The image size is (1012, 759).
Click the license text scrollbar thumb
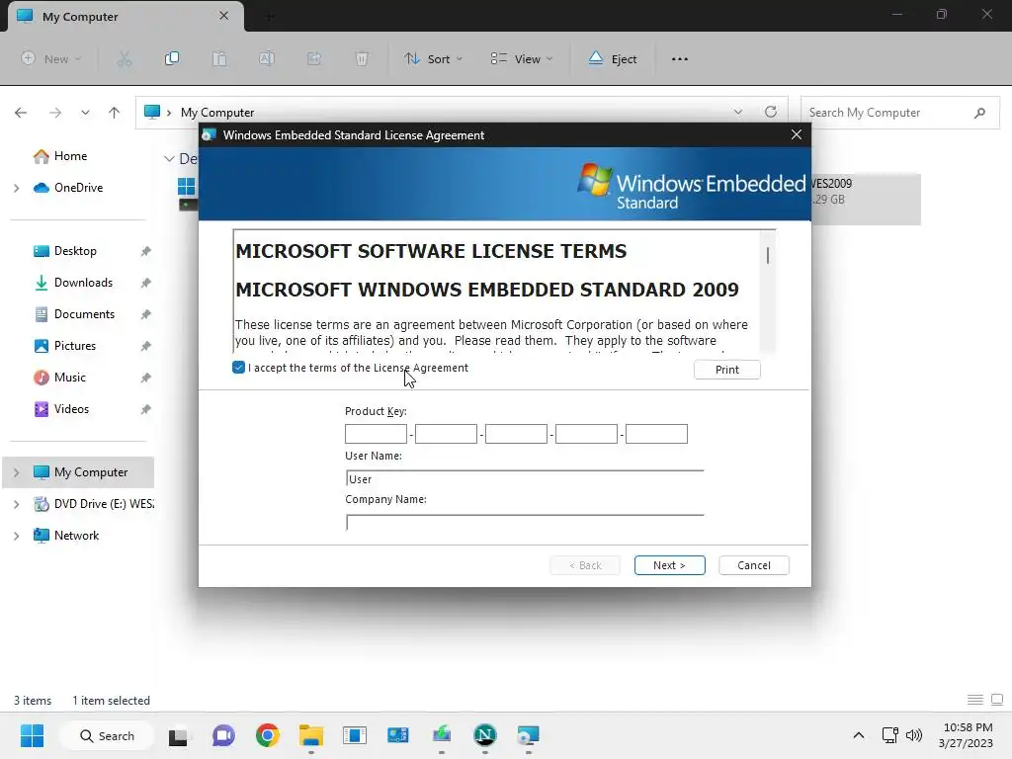pyautogui.click(x=767, y=256)
